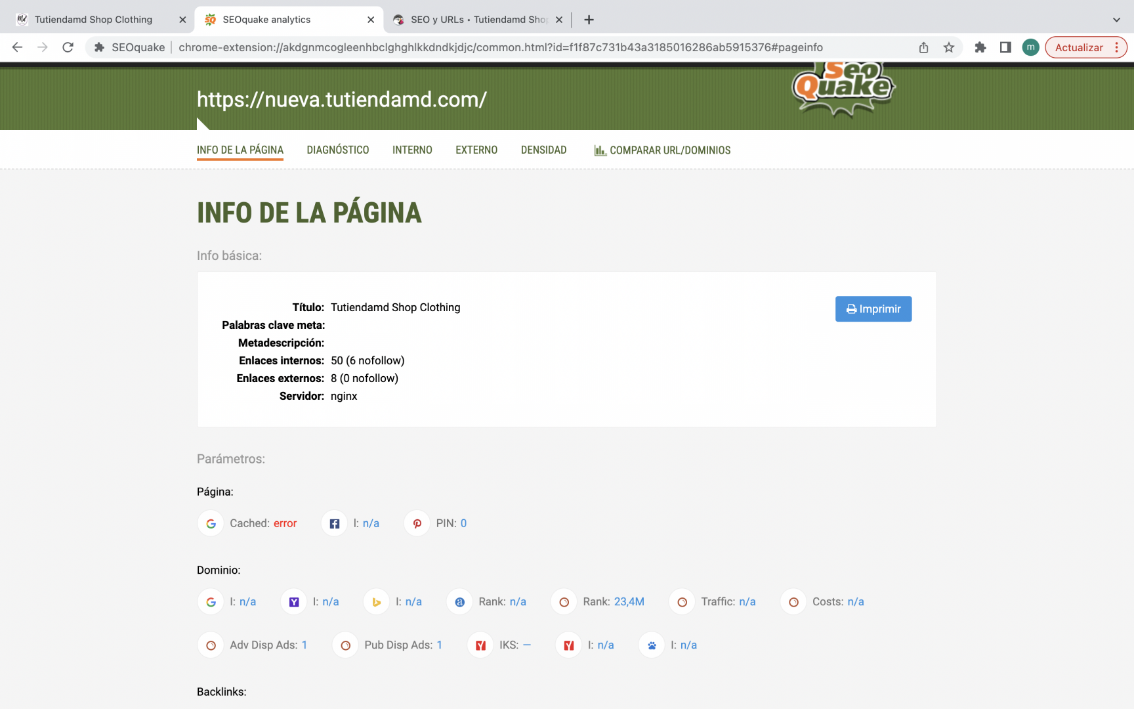Click Google icon beside Cached error
This screenshot has width=1134, height=709.
click(211, 523)
